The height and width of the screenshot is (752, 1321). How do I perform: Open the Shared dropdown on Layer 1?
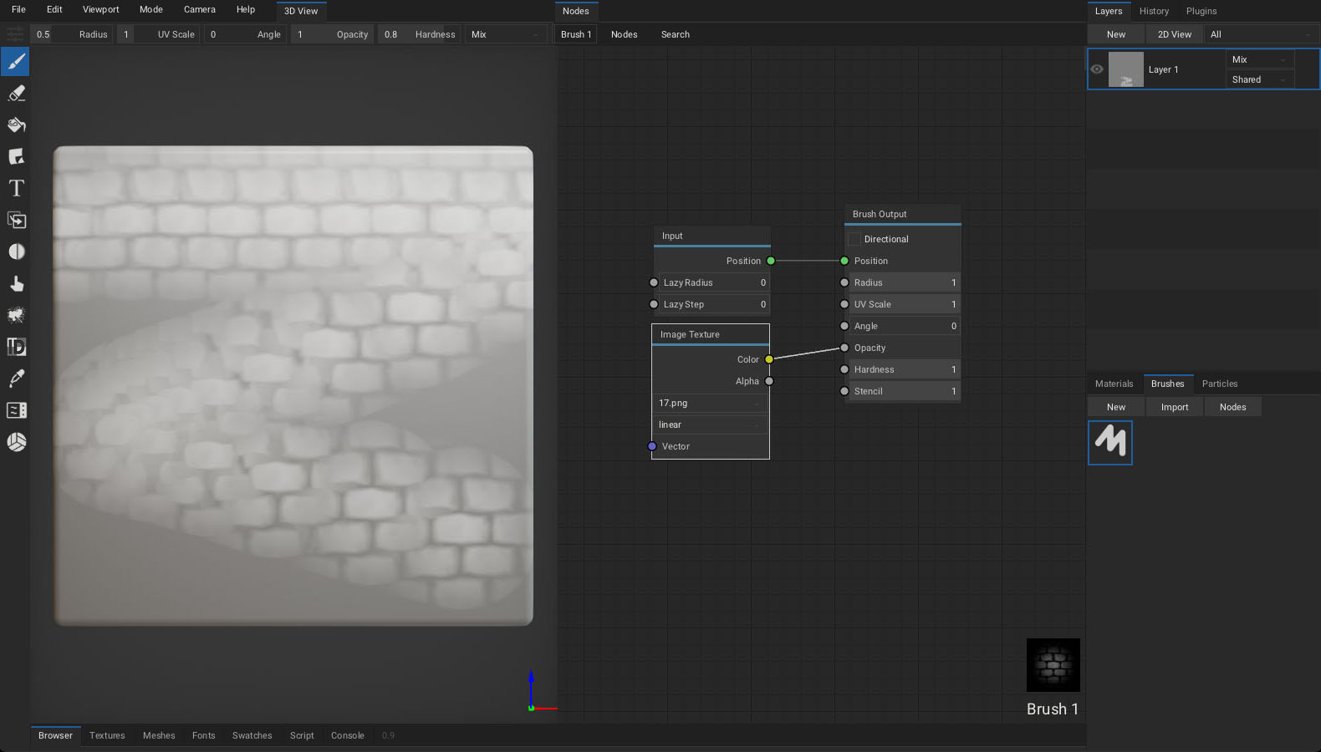click(x=1258, y=79)
